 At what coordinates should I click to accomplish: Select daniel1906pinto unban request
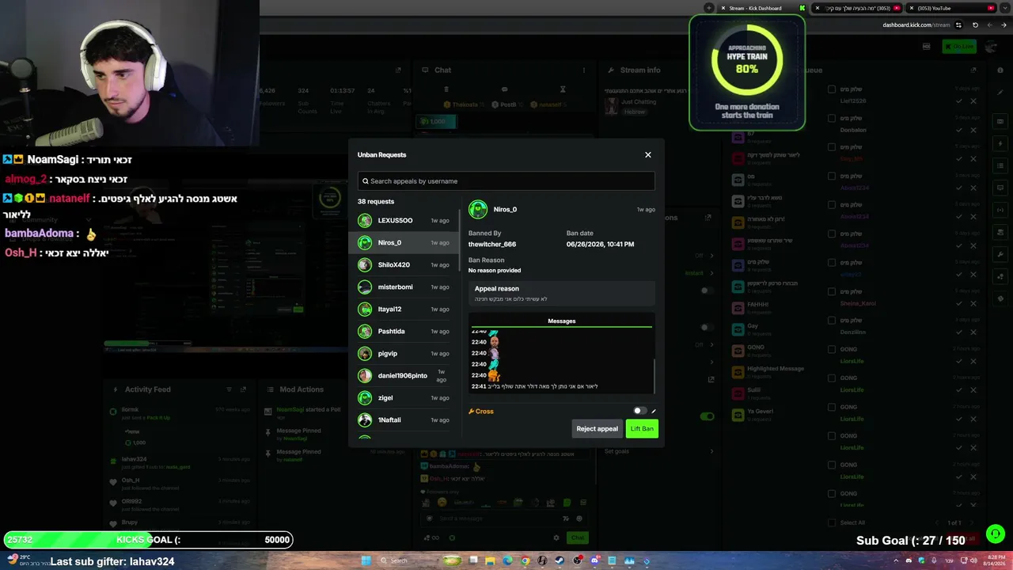404,376
